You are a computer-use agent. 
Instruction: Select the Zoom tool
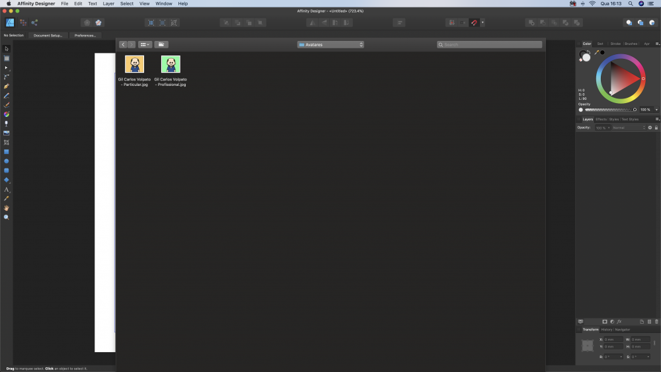tap(7, 217)
